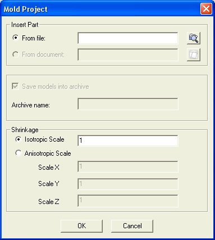Choose the Isotropic Scale option
This screenshot has width=215, height=240.
coord(19,139)
